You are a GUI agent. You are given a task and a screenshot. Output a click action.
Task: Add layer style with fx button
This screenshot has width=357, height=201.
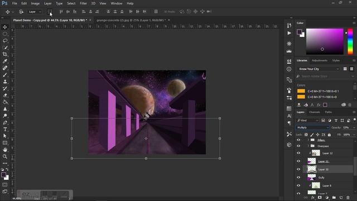[313, 198]
